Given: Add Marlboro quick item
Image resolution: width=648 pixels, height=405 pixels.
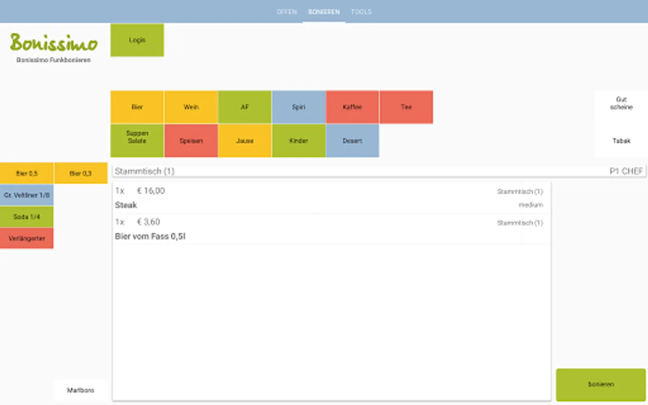Looking at the screenshot, I should (81, 390).
